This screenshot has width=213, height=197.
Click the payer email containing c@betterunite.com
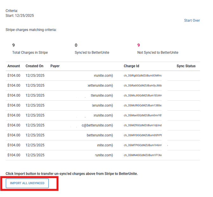click(97, 125)
